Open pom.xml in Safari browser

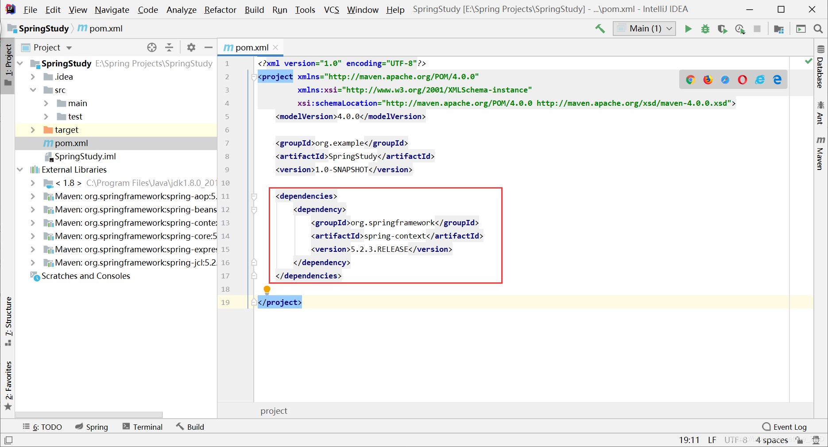click(725, 80)
